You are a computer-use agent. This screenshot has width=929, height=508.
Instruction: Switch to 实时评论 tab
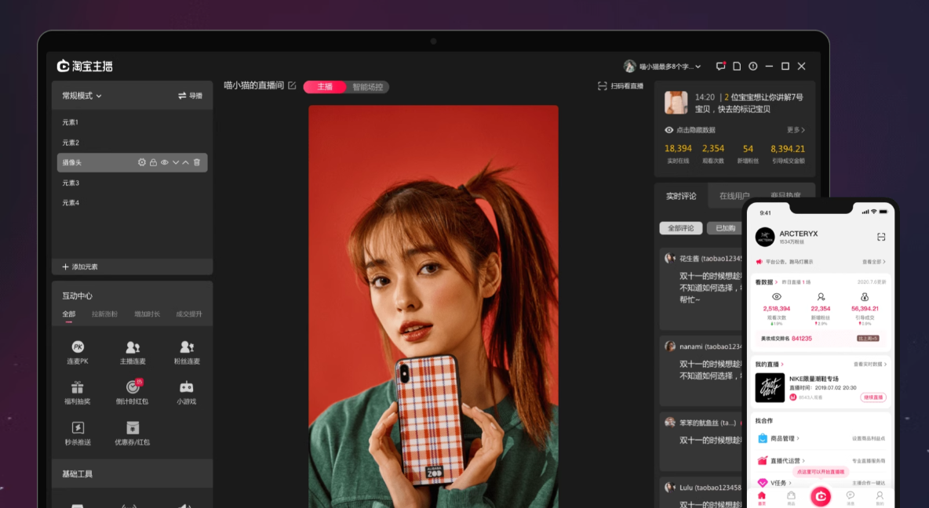681,196
